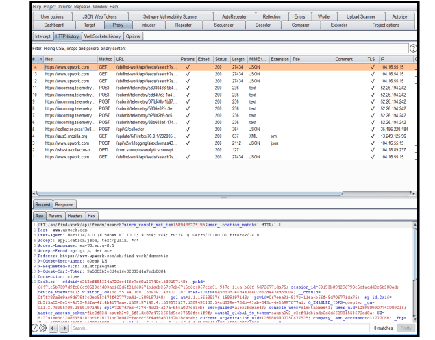Sort by Extension column header
This screenshot has width=435, height=340.
[280, 59]
